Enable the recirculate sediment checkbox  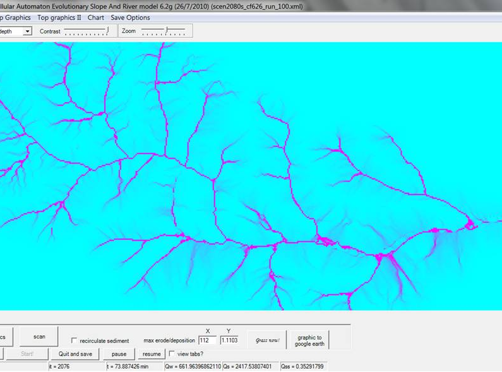[x=74, y=340]
